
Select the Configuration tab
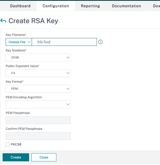click(x=56, y=6)
